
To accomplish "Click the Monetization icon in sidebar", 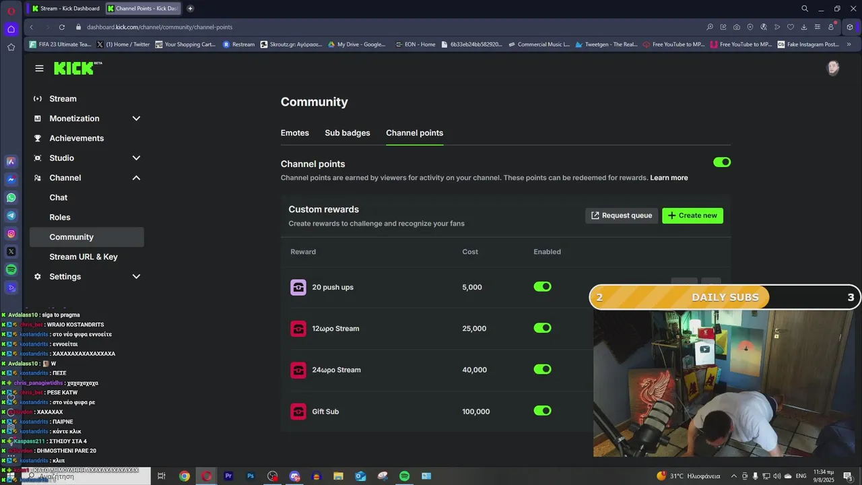I will 38,119.
